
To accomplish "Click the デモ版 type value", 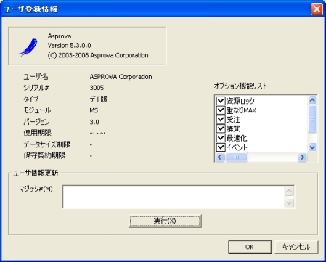I will pos(99,99).
